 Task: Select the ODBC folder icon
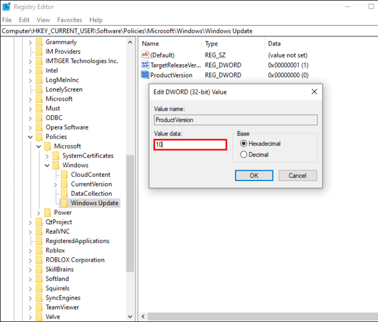tap(39, 117)
